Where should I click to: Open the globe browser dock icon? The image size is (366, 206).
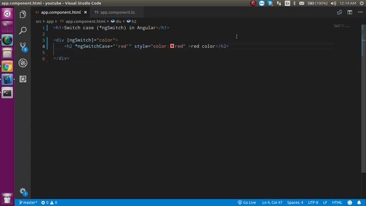[7, 40]
